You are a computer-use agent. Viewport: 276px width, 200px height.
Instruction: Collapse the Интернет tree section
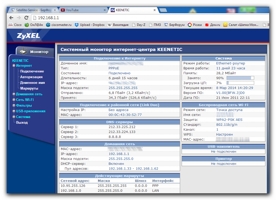[x=14, y=66]
